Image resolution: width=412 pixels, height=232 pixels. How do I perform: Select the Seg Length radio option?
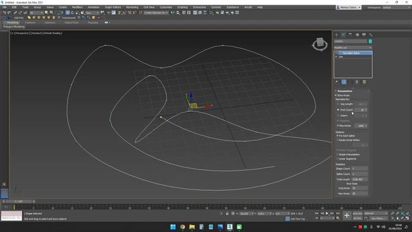tap(338, 104)
